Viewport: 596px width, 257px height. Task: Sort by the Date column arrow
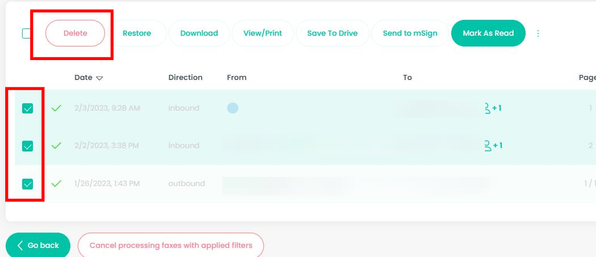click(99, 78)
